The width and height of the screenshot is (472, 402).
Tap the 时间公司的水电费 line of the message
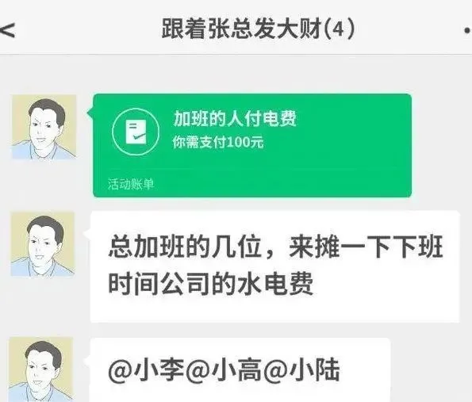tap(211, 283)
